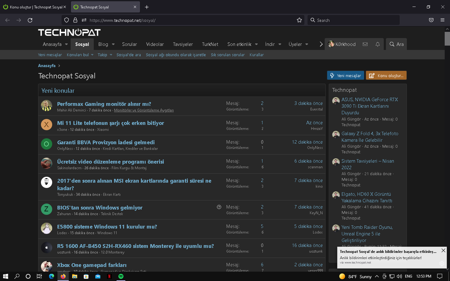Image resolution: width=450 pixels, height=281 pixels.
Task: Click the blue Yeni mesajlar button
Action: pyautogui.click(x=346, y=76)
